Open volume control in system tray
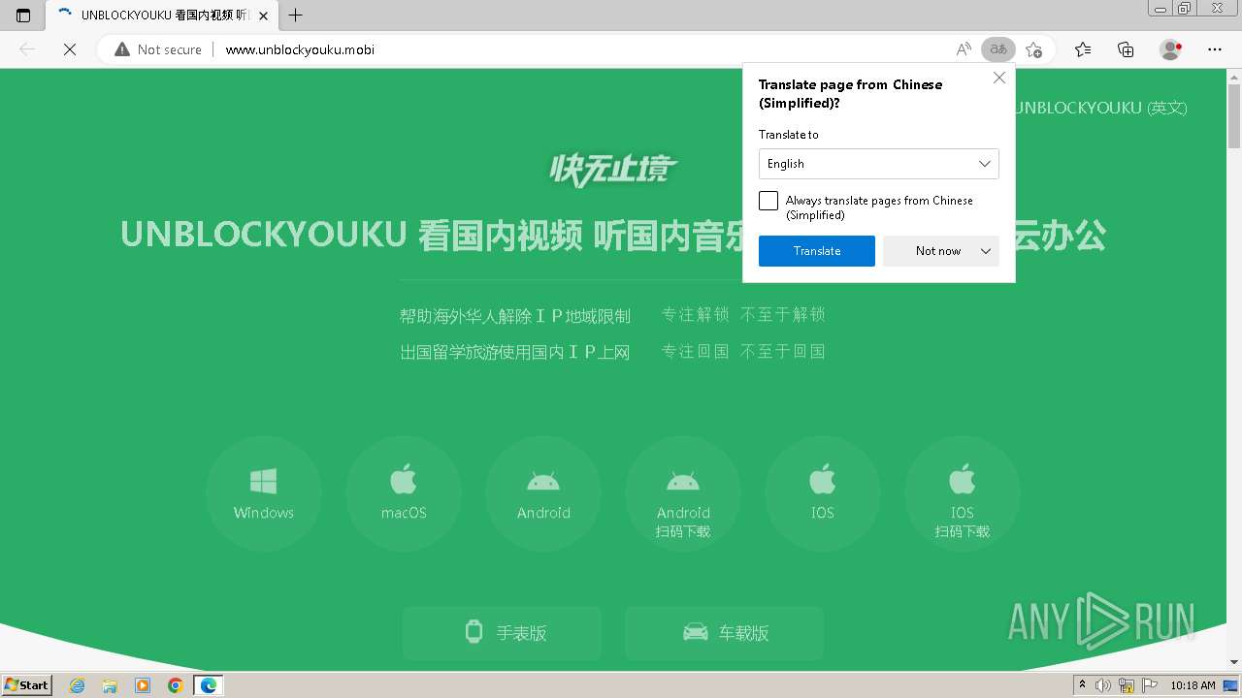Screen dimensions: 1242x698 pos(1103,685)
